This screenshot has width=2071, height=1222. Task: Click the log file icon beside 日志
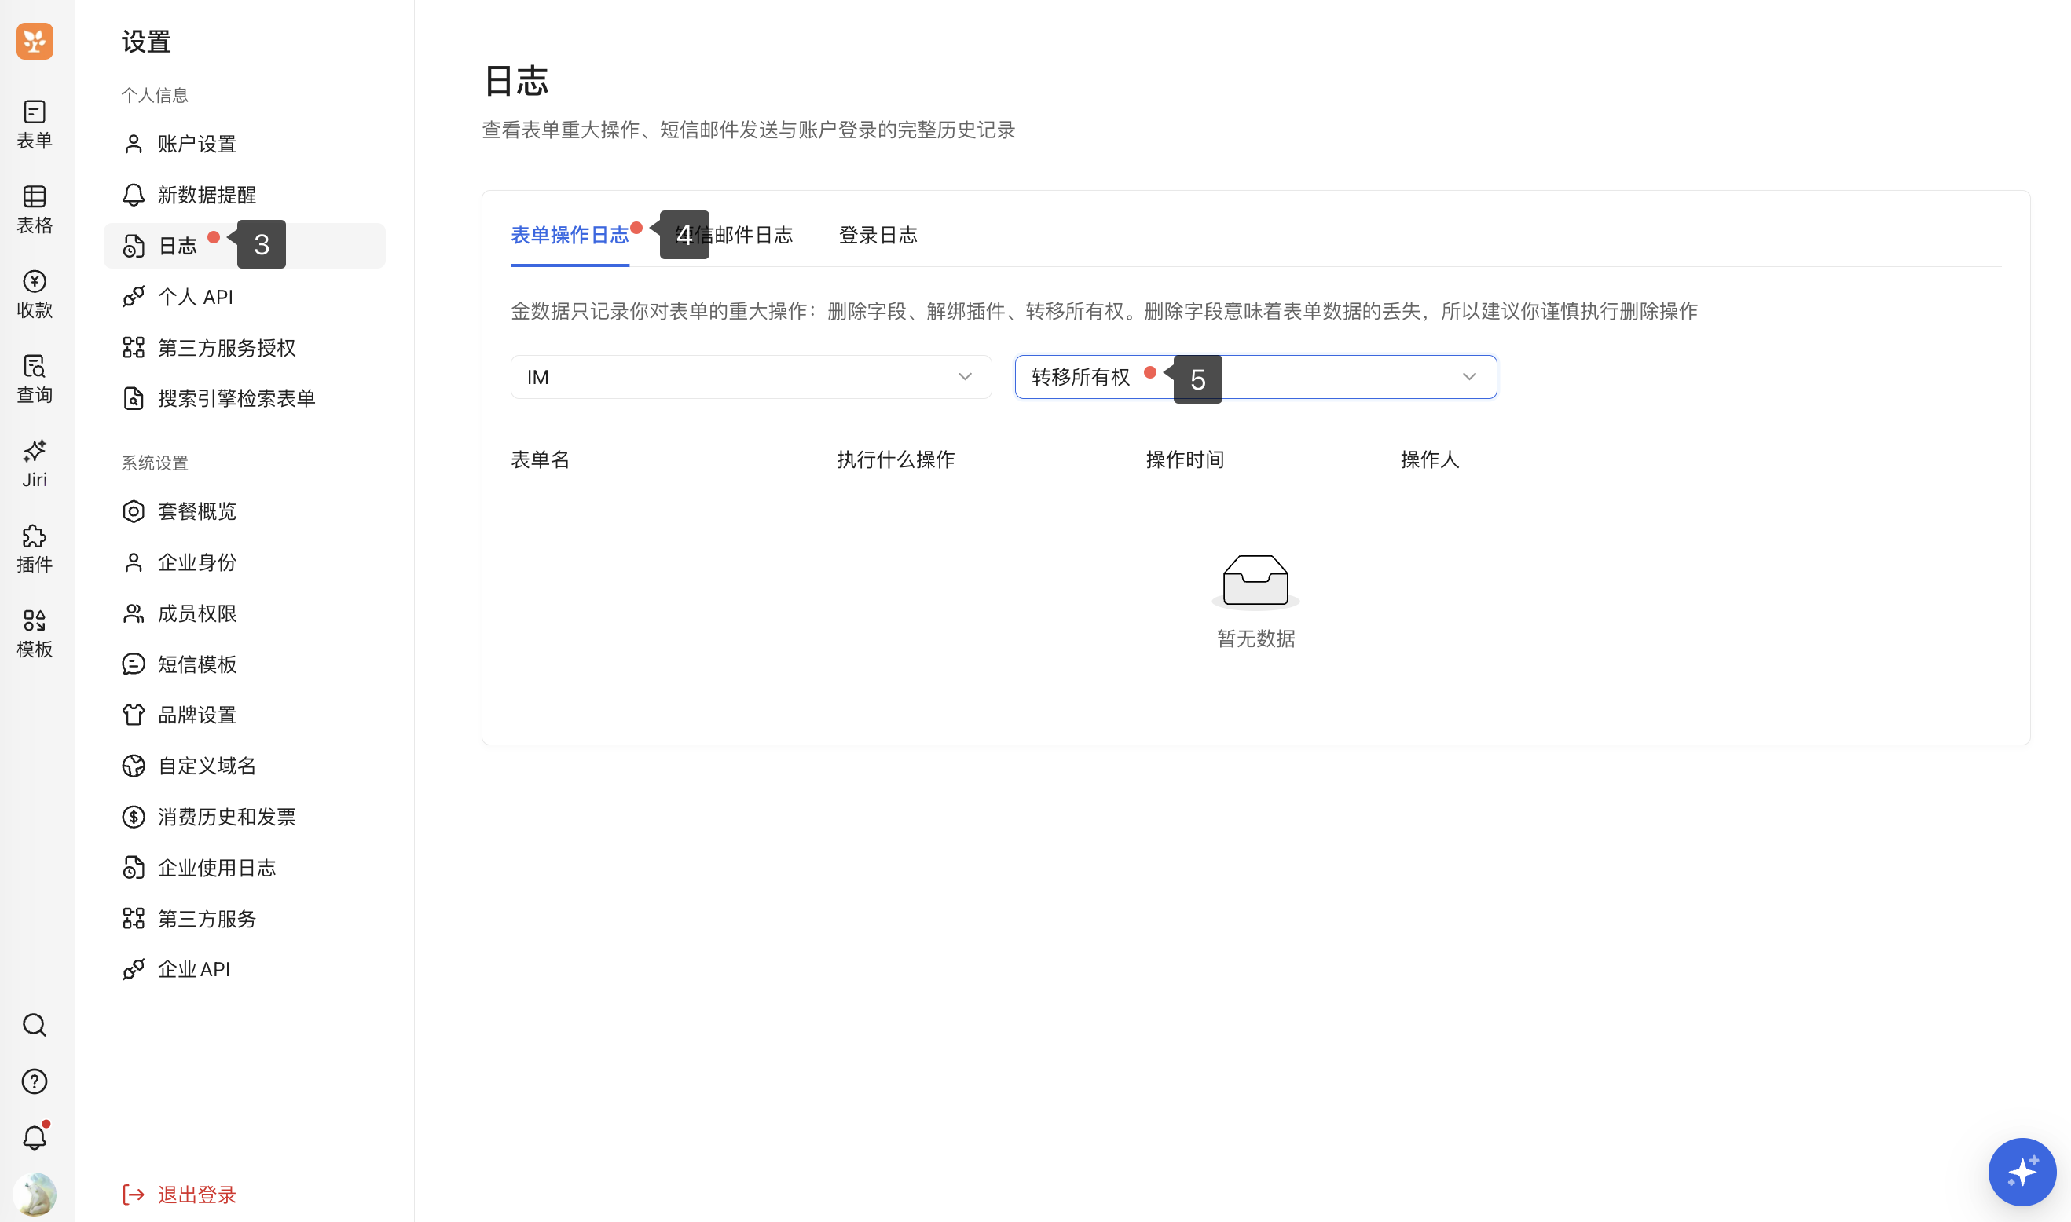pyautogui.click(x=134, y=245)
